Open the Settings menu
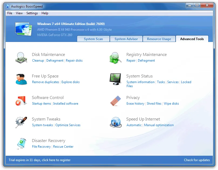 point(32,13)
